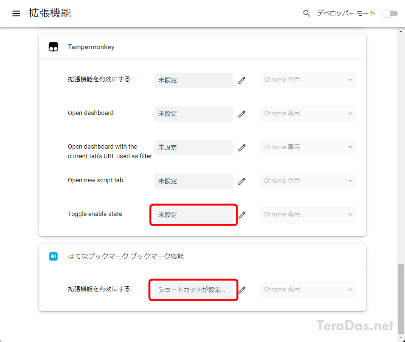405x342 pixels.
Task: Focus shortcut field for Open new script tab
Action: pyautogui.click(x=194, y=181)
